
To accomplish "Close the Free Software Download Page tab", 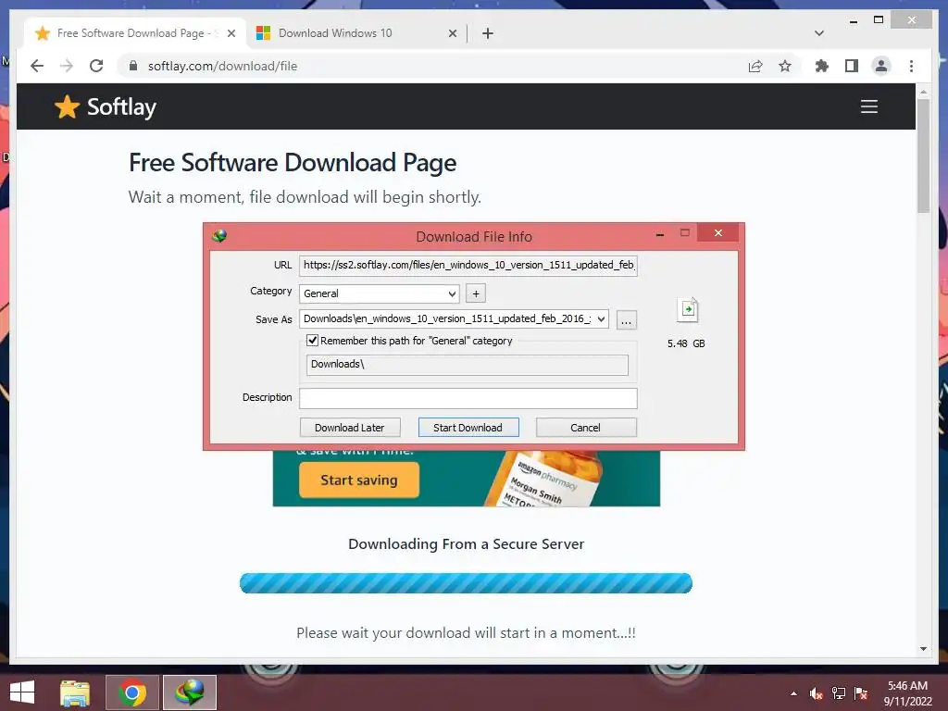I will tap(231, 33).
